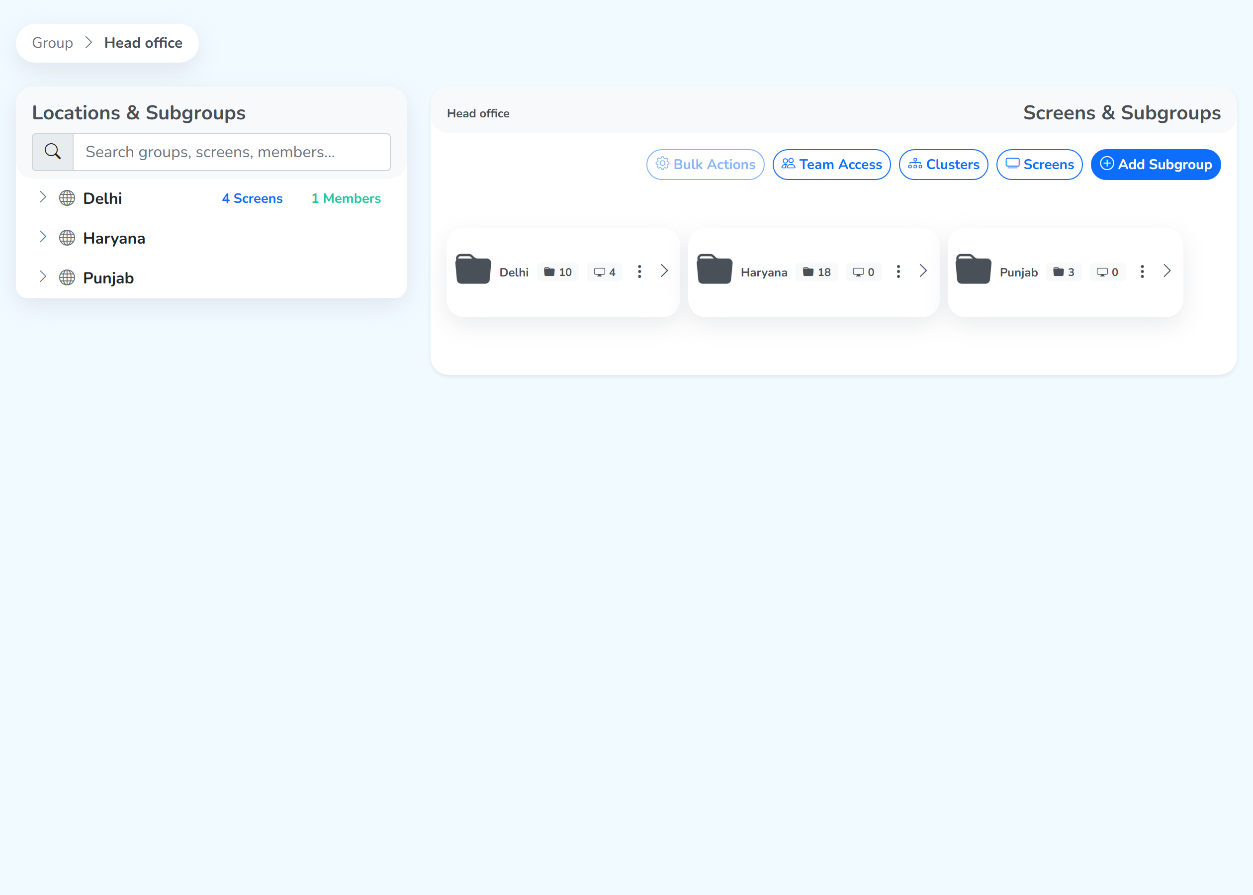Click the Haryana card folder icon
Screen dimensions: 1253x895
coord(715,269)
